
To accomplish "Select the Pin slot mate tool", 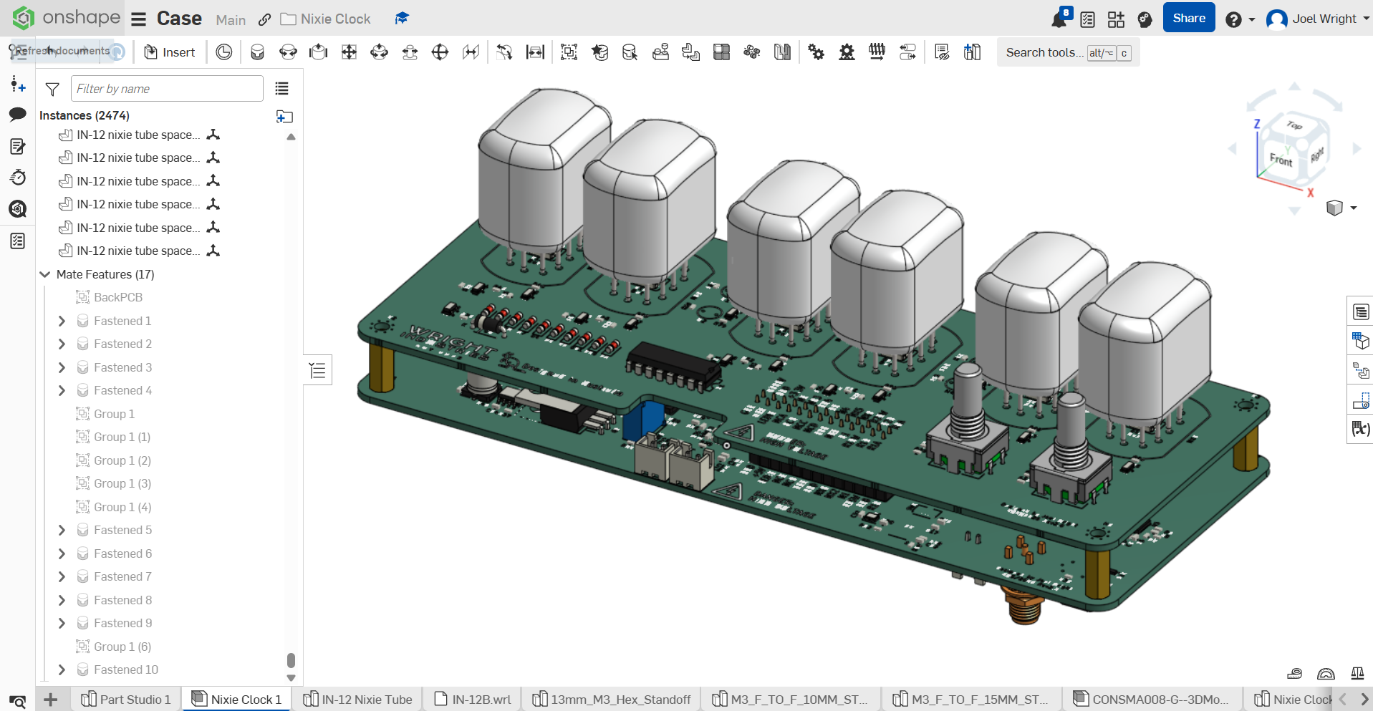I will (x=410, y=52).
